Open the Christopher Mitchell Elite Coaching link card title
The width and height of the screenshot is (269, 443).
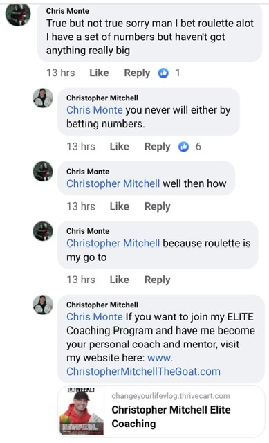171,417
